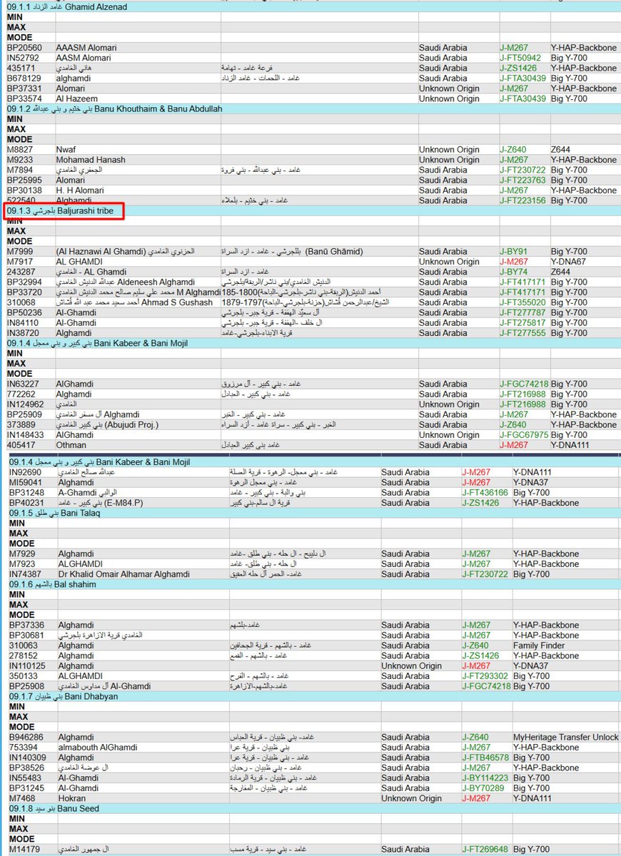
Task: Open the J-FT269648 haplogroup link
Action: pyautogui.click(x=485, y=850)
